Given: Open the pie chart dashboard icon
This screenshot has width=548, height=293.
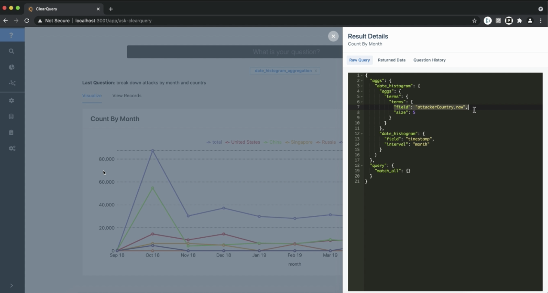Looking at the screenshot, I should point(11,67).
